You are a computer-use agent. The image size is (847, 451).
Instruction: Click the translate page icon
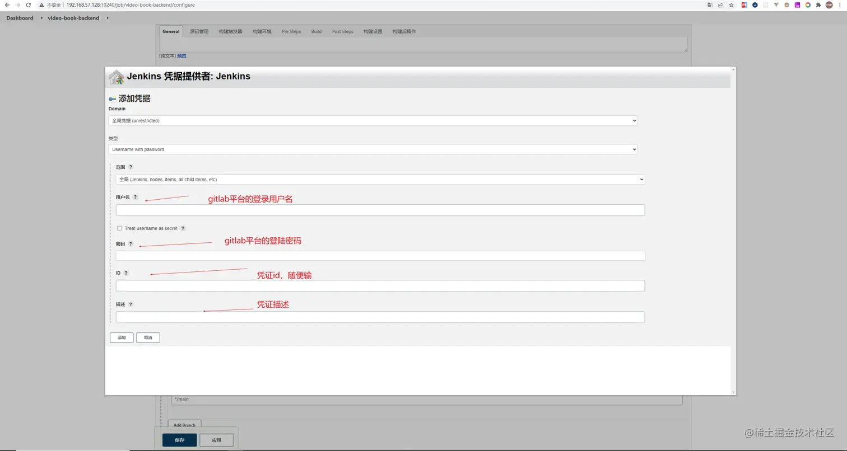pos(710,5)
